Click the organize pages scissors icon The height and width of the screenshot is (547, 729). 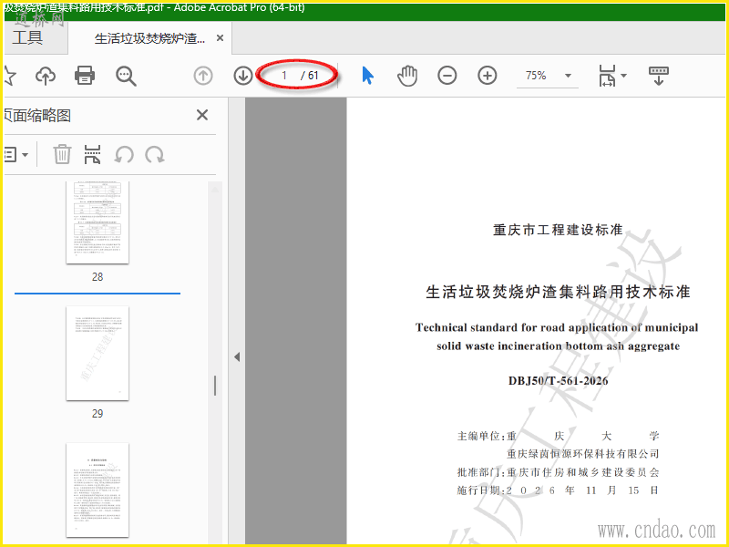tap(92, 154)
